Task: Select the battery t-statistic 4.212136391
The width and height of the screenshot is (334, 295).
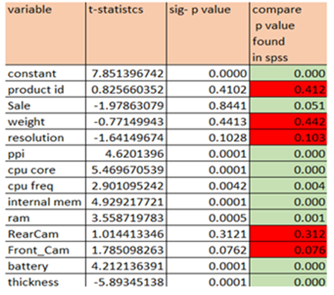Action: tap(126, 266)
